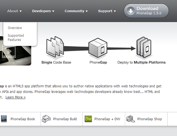Play the intro video thumbnail
The image size is (177, 136).
pyautogui.click(x=9, y=52)
